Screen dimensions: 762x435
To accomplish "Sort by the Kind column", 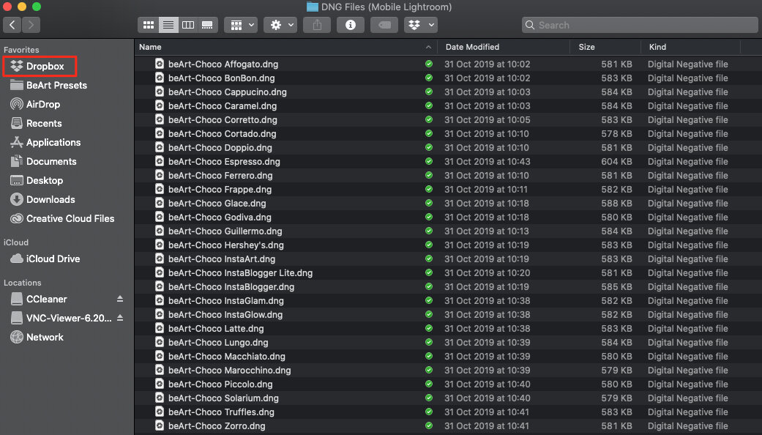I will point(657,47).
